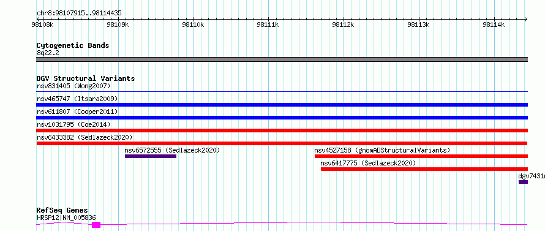Click the Cytogenetic Bands track title
545x231 pixels.
(73, 45)
